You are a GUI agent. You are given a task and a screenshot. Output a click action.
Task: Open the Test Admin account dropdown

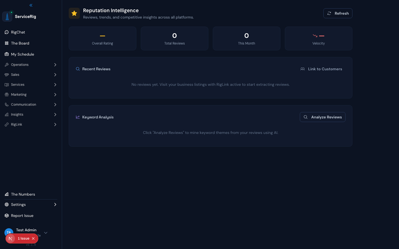(x=45, y=233)
